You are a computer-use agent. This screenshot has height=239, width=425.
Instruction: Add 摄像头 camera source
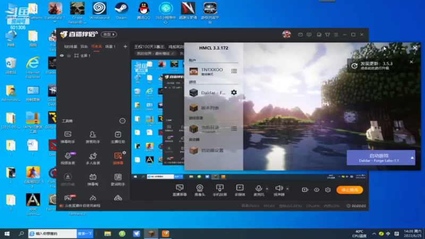pyautogui.click(x=200, y=190)
